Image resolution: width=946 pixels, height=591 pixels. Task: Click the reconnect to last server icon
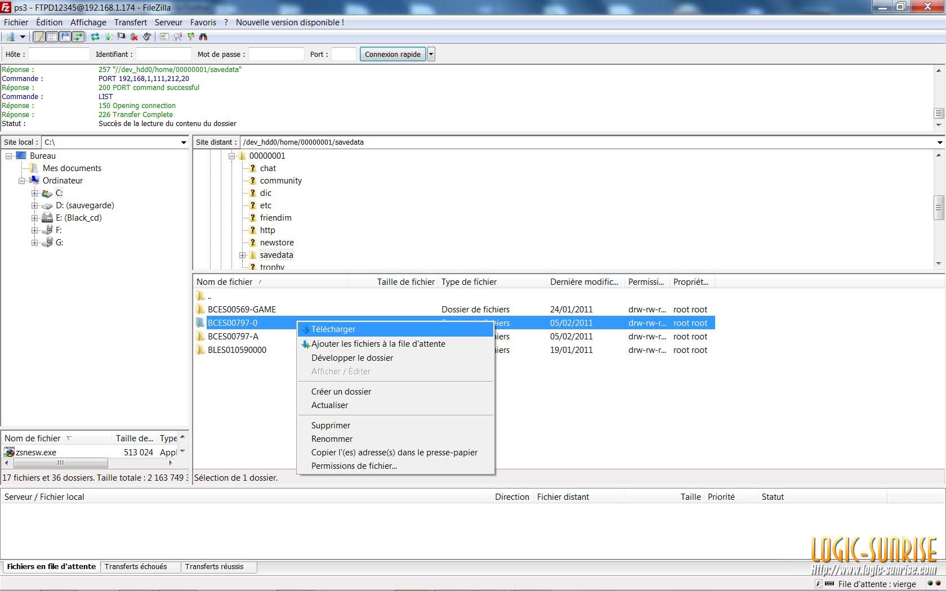[147, 37]
